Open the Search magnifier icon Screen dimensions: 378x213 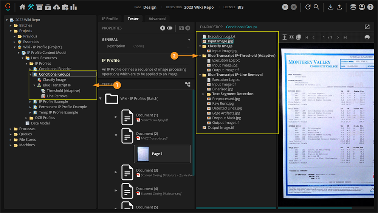[x=316, y=7]
